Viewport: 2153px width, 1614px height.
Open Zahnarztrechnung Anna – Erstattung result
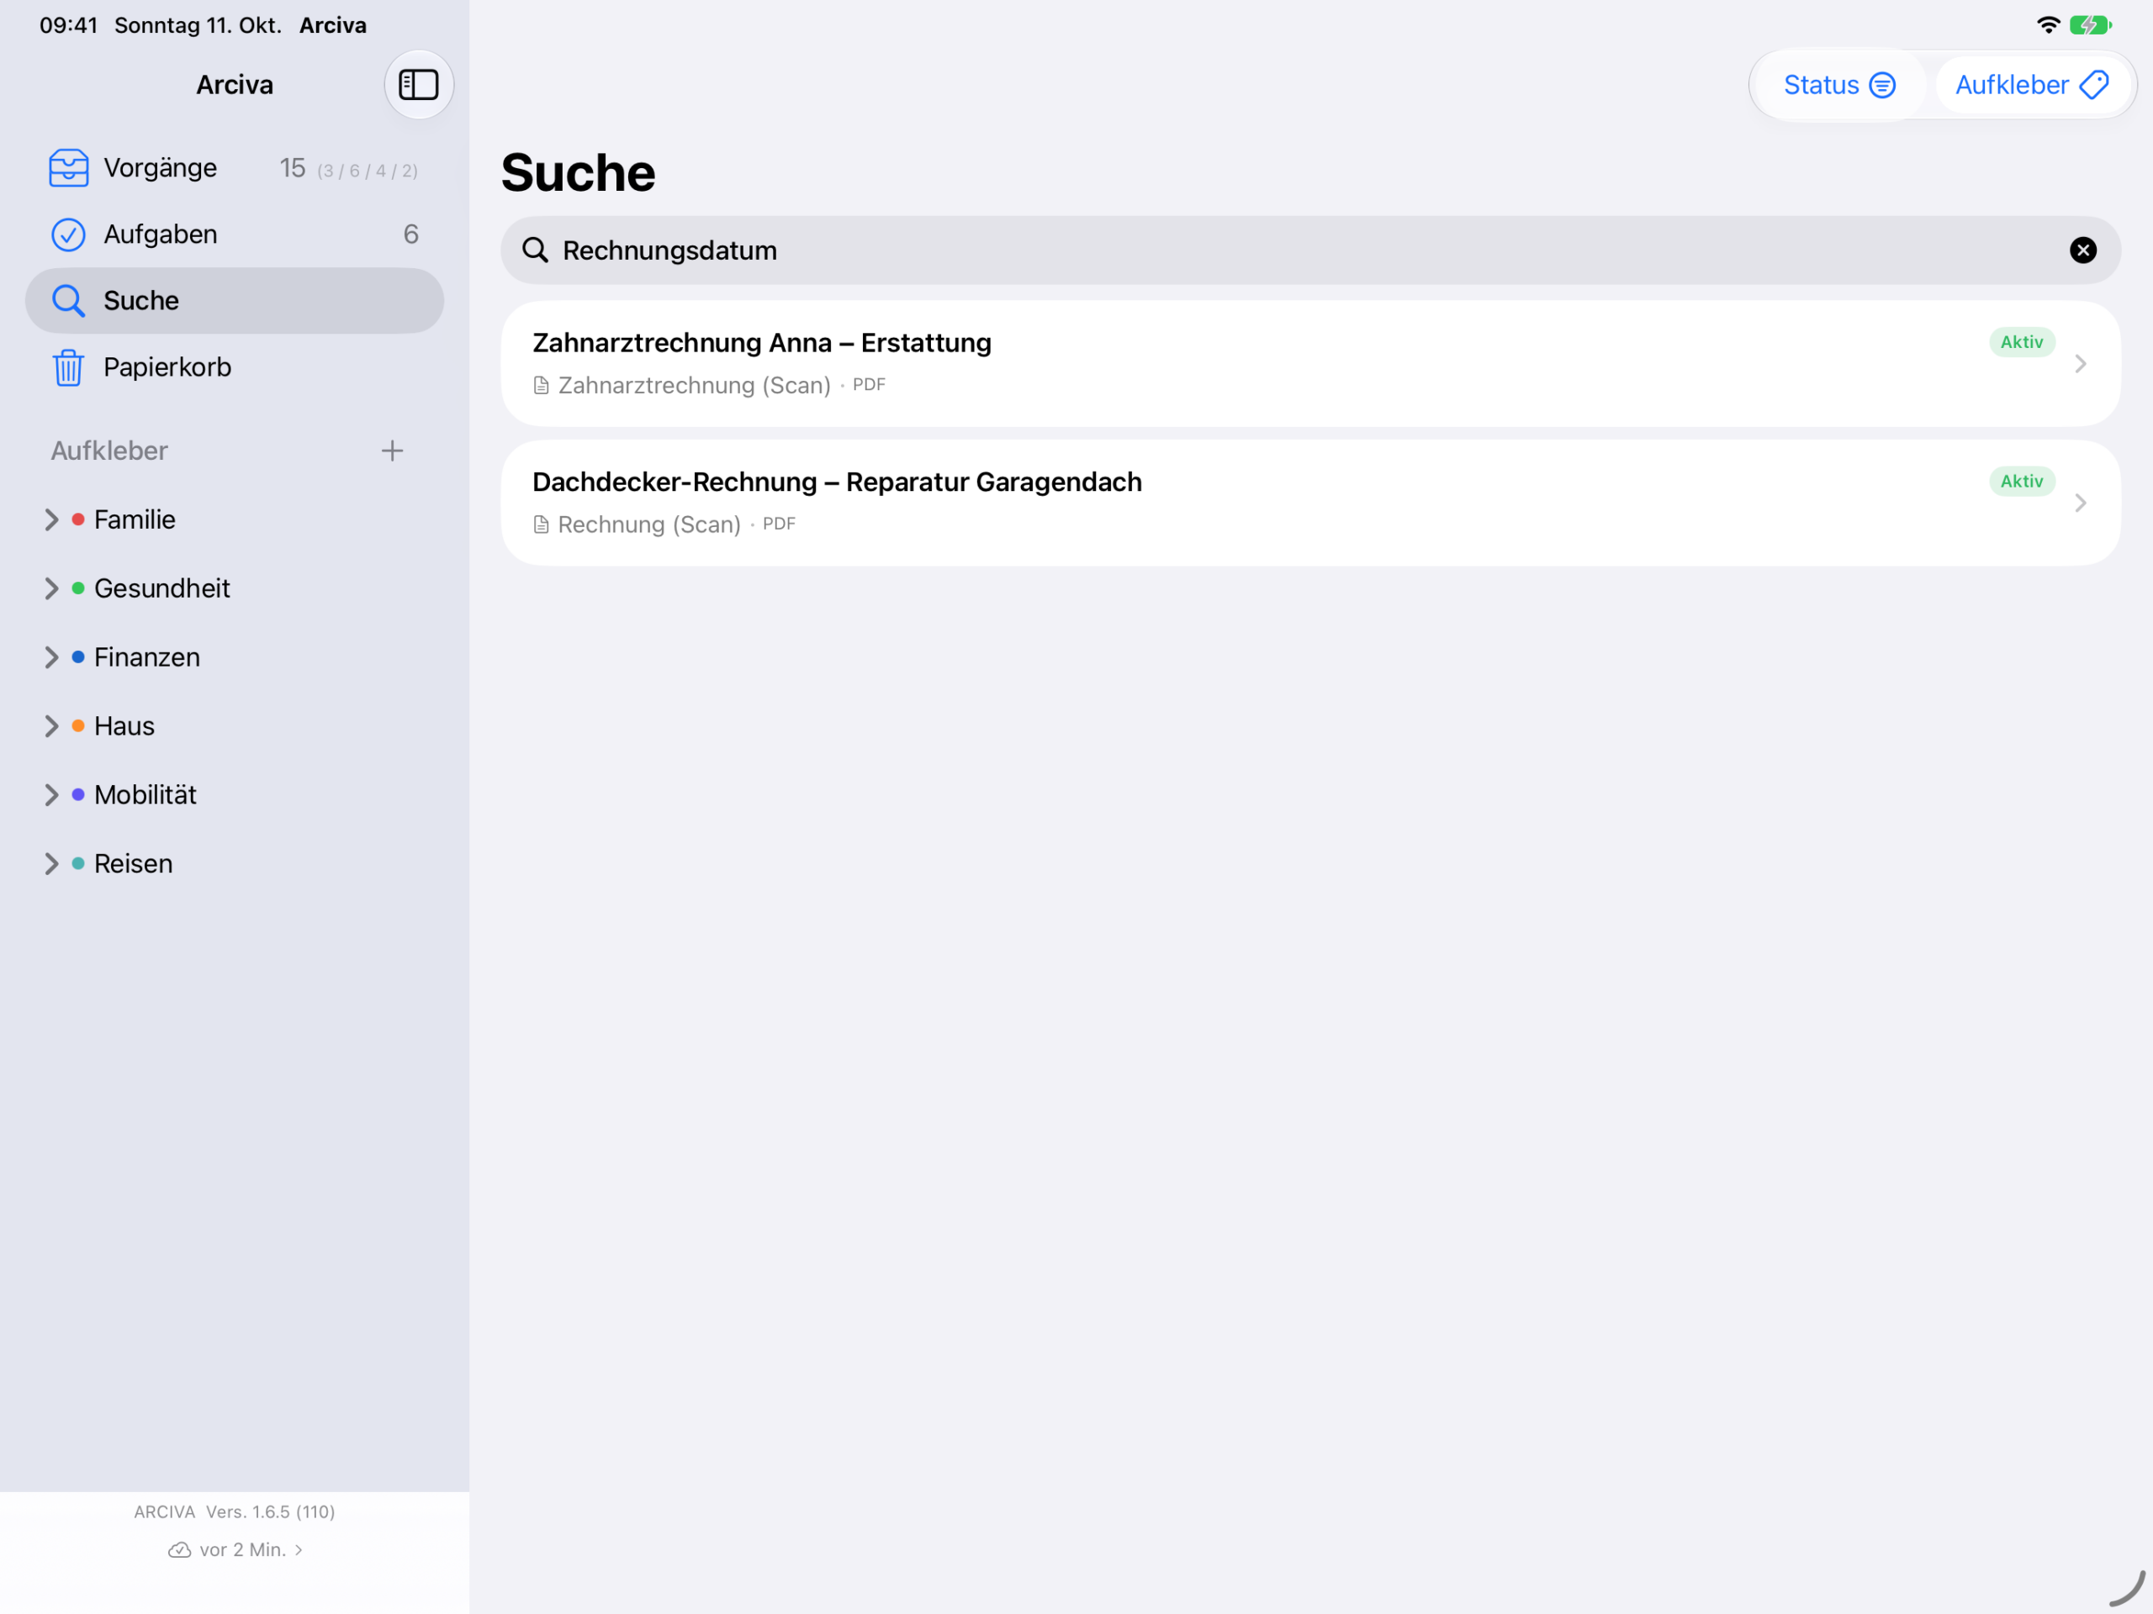coord(1310,363)
